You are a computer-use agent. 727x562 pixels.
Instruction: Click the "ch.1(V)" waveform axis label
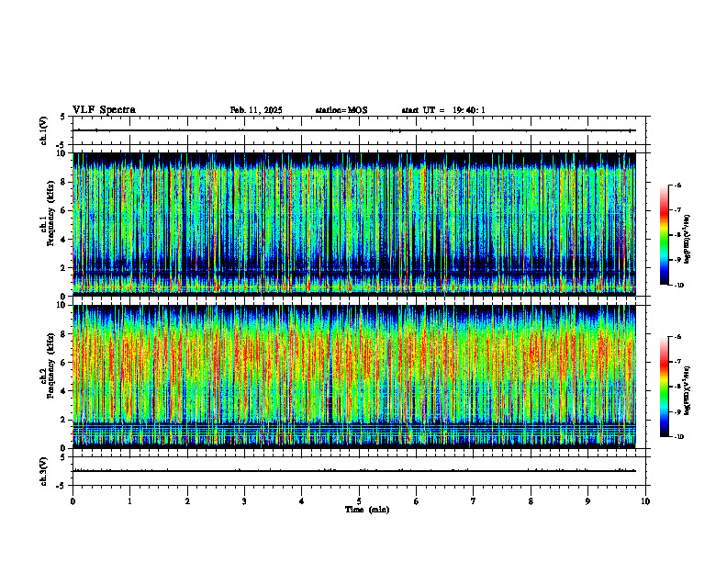click(43, 130)
